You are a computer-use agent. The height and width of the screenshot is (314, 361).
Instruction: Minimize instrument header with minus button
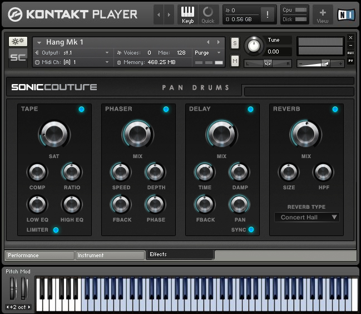click(350, 46)
